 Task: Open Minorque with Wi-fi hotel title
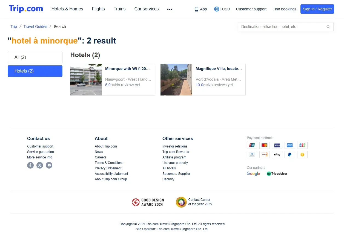[x=127, y=69]
